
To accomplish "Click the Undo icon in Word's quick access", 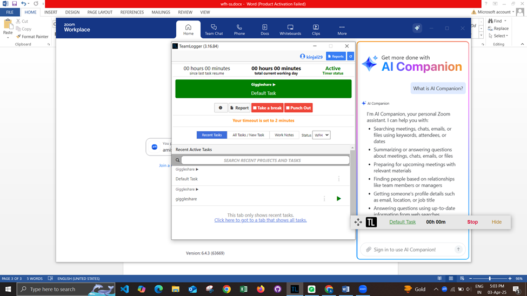I will tap(24, 4).
